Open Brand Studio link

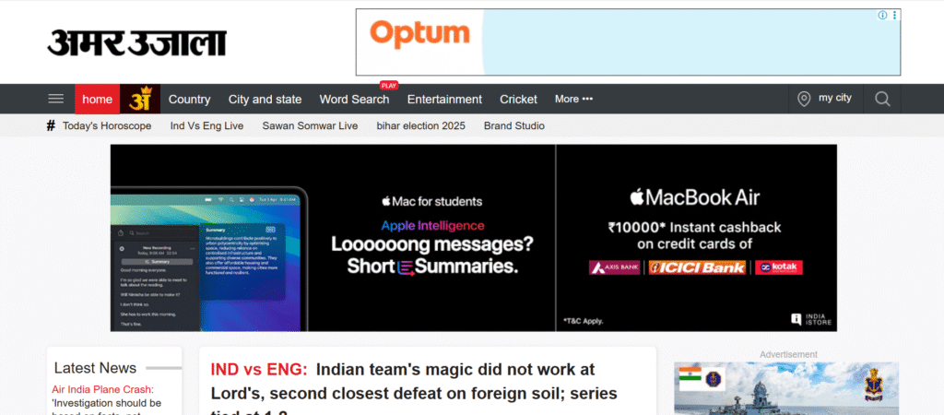(x=514, y=126)
